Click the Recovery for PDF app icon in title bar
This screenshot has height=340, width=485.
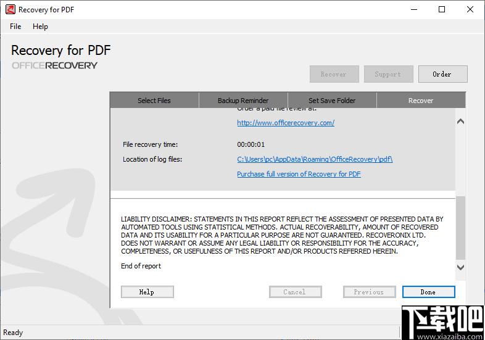(x=10, y=10)
